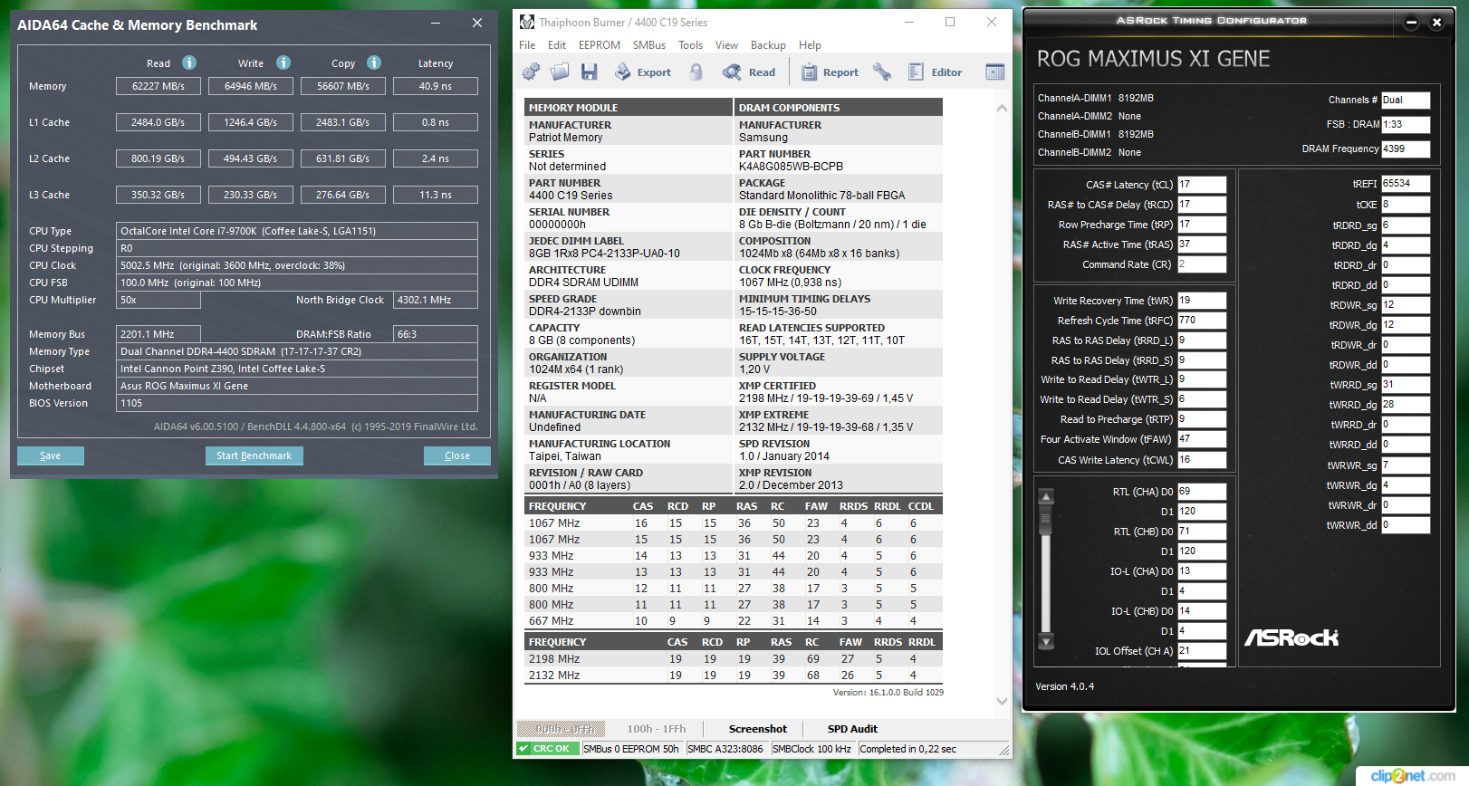This screenshot has width=1469, height=786.
Task: Close the AIDA64 benchmark window
Action: (477, 24)
